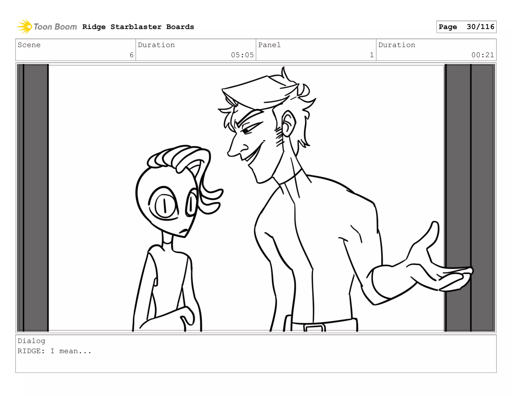
Task: Click the Toon Boom wordmark text
Action: tap(55, 27)
